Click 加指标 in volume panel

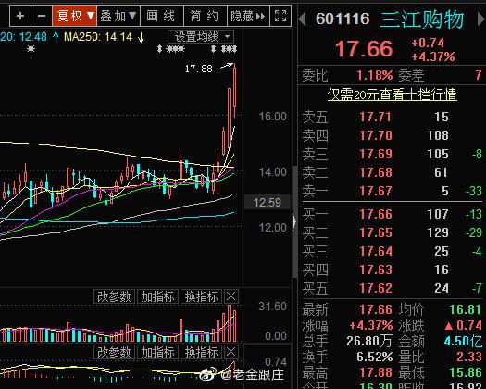[x=157, y=296]
